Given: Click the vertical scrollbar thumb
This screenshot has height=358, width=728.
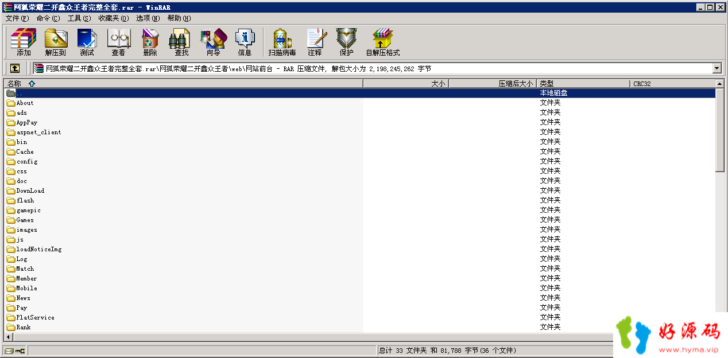Looking at the screenshot, I should [x=720, y=130].
